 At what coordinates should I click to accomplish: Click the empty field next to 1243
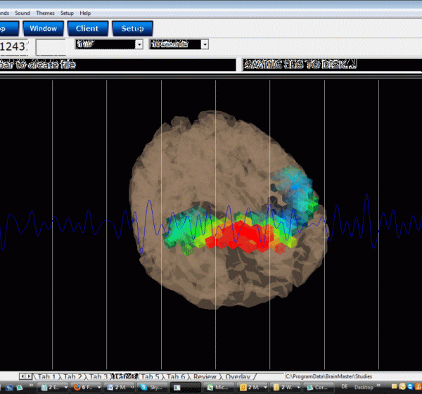pyautogui.click(x=51, y=46)
